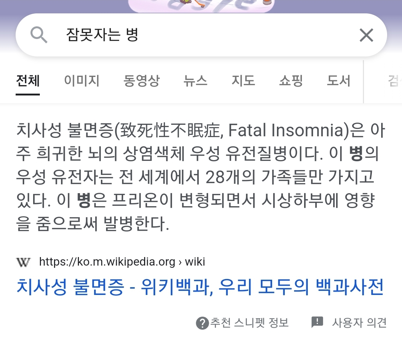Viewport: 402px width, 341px height.
Task: Open 사용자 의견 feedback link
Action: pyautogui.click(x=359, y=322)
